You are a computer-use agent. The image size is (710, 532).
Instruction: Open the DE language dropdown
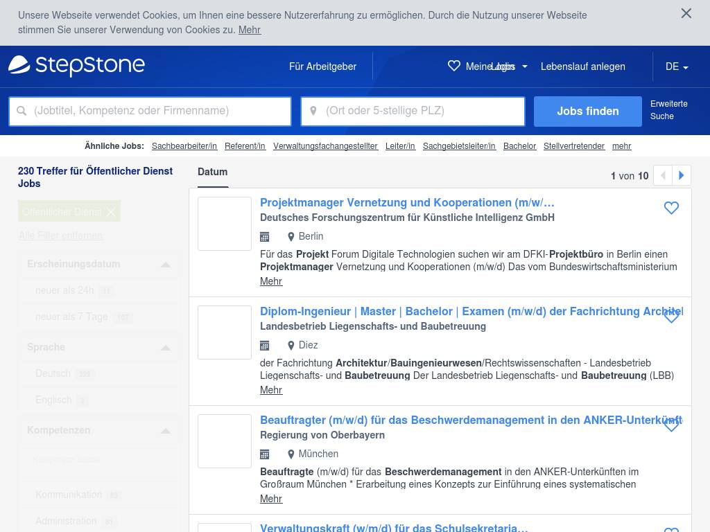pyautogui.click(x=676, y=66)
